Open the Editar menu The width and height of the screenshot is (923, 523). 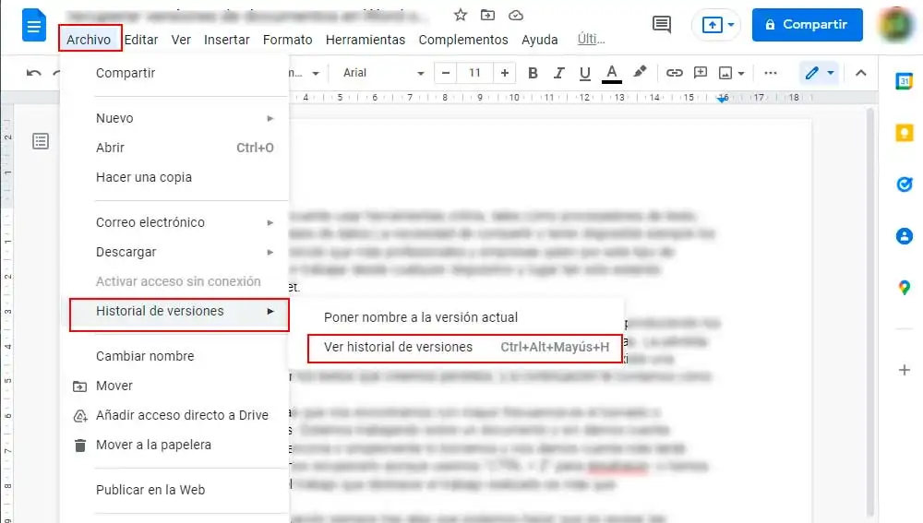pos(141,40)
